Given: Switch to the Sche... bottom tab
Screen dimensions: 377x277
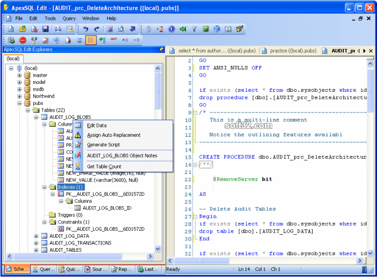Looking at the screenshot, I should [x=17, y=269].
